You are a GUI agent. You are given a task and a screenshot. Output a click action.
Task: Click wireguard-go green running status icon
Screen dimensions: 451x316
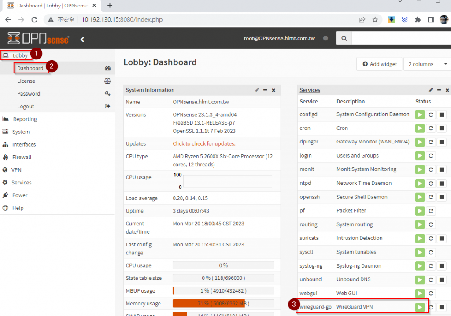tap(420, 307)
